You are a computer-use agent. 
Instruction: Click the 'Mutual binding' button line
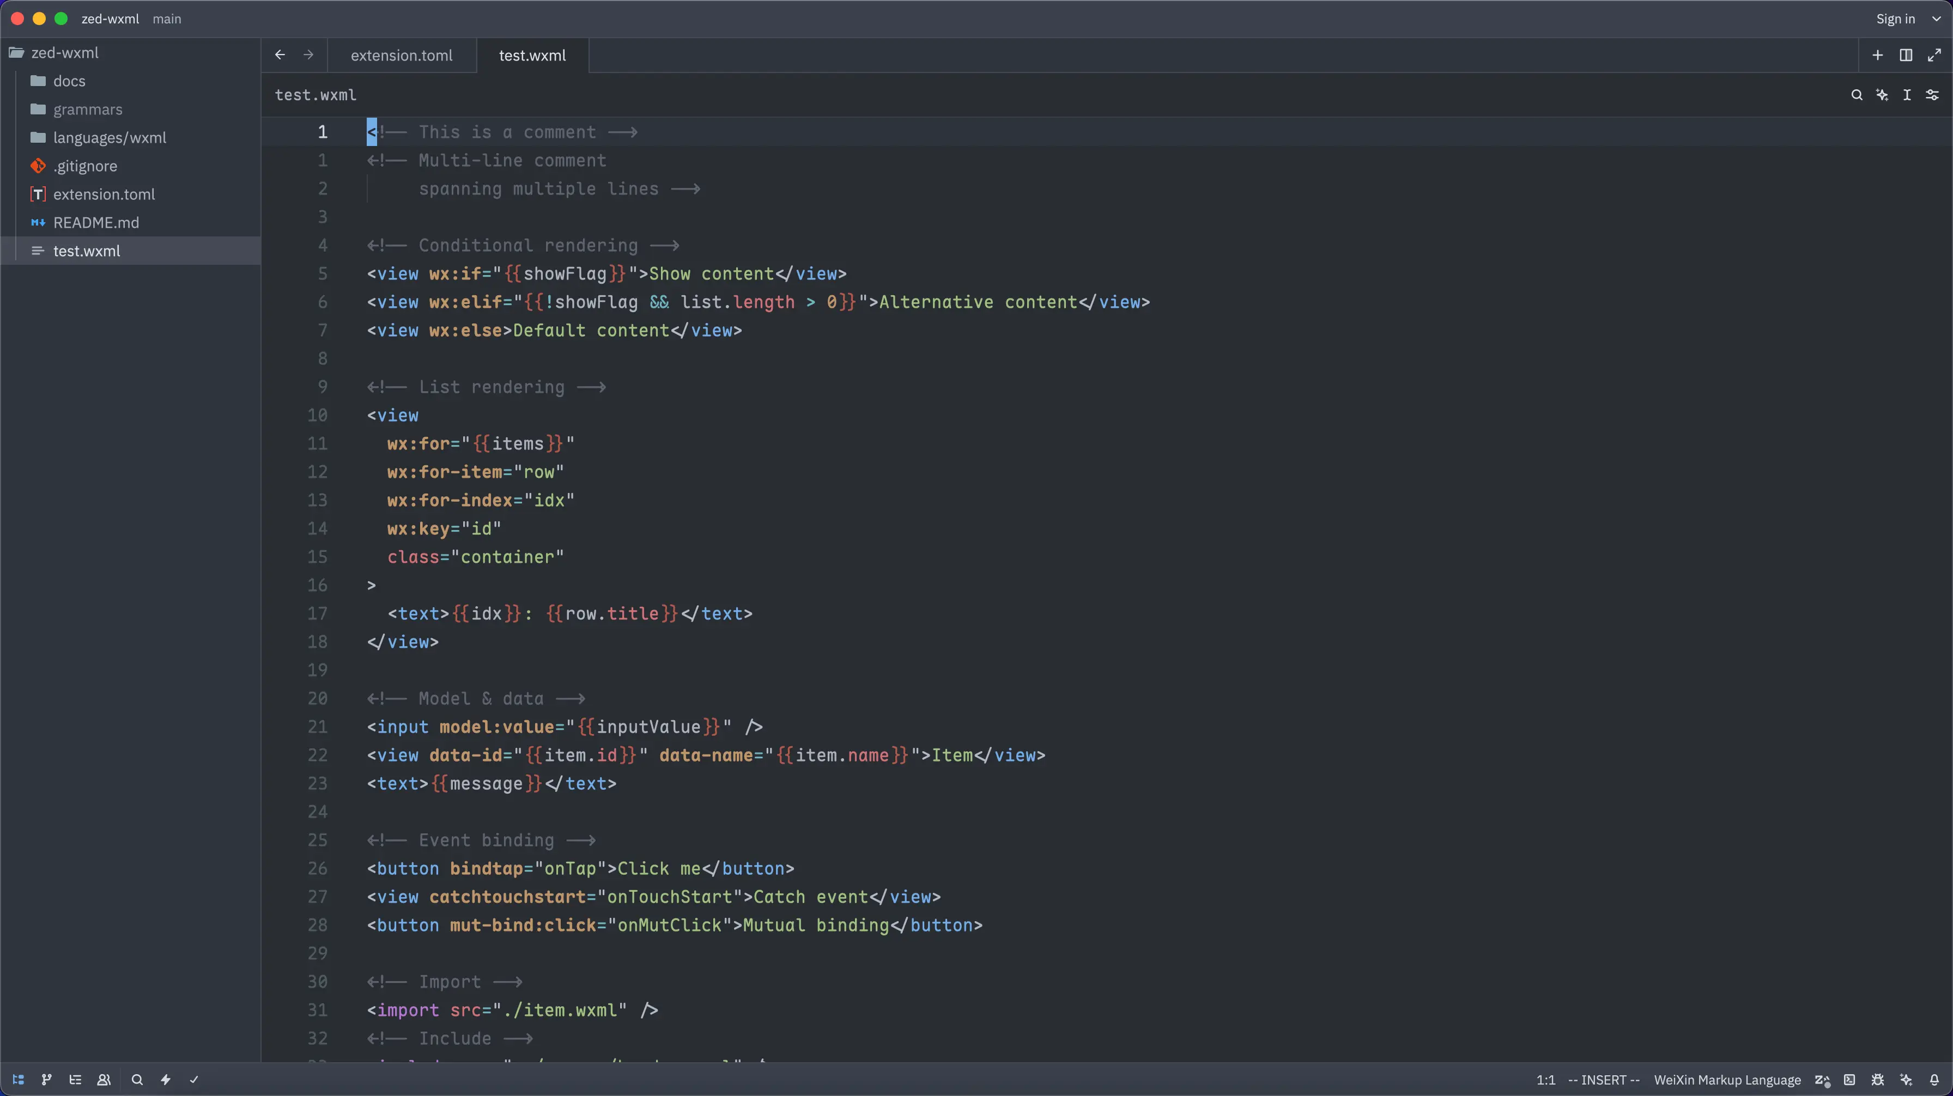click(x=675, y=925)
